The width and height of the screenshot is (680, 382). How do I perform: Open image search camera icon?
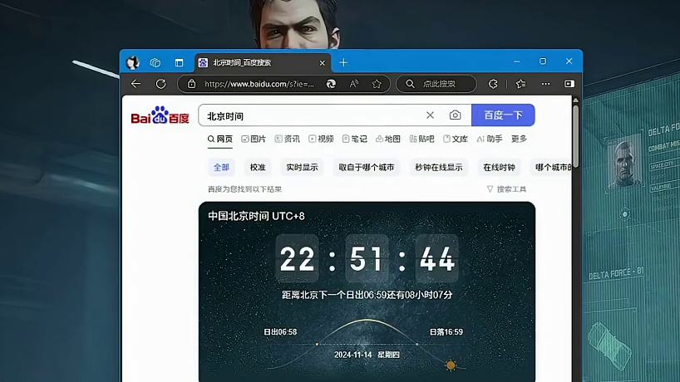click(x=455, y=115)
